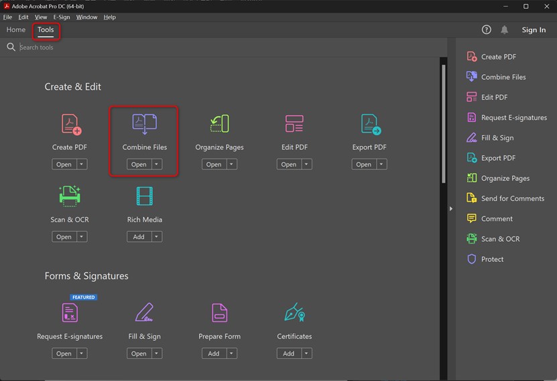Select the Combine Files tool icon
The image size is (557, 381).
pos(145,124)
